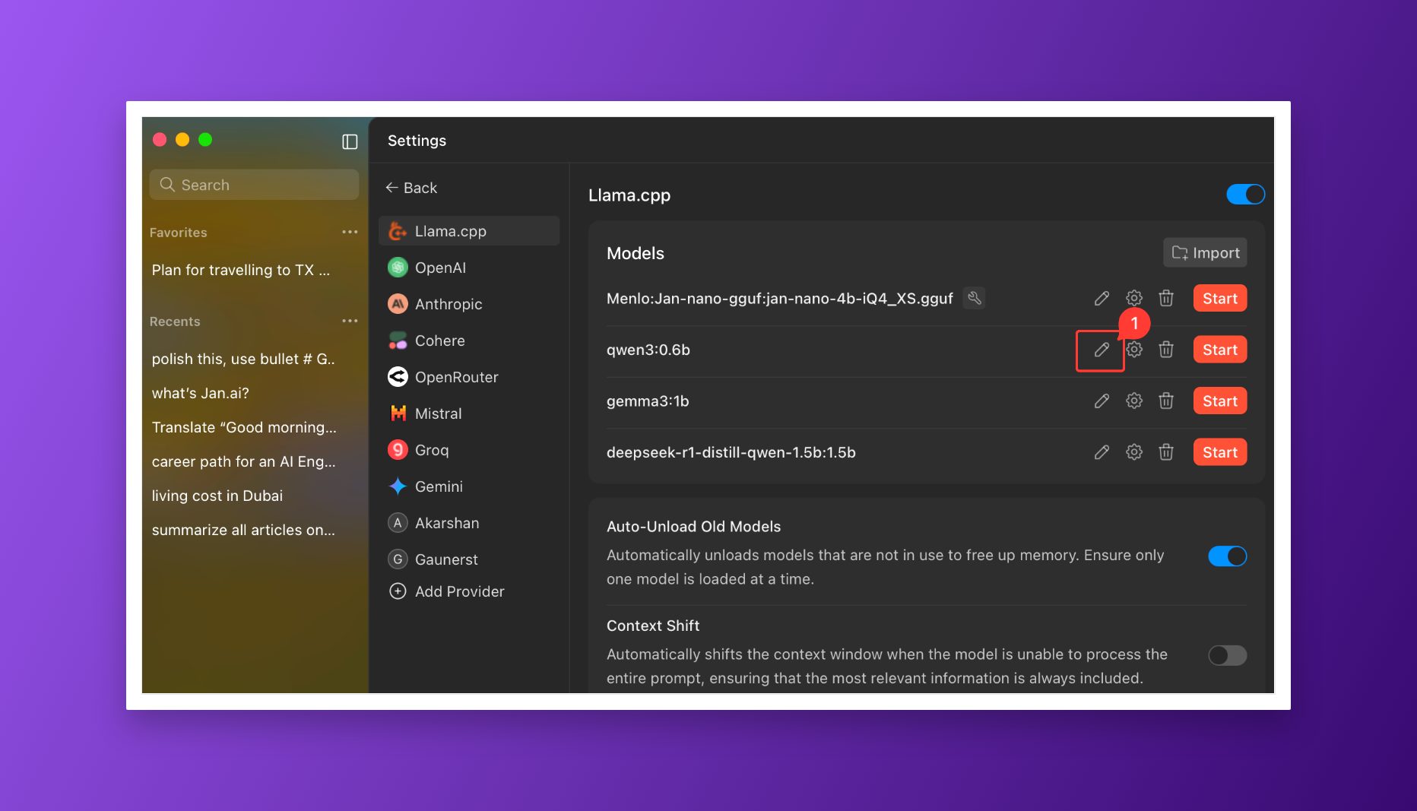
Task: Open settings for Menlo Jan-nano model
Action: coord(1134,298)
